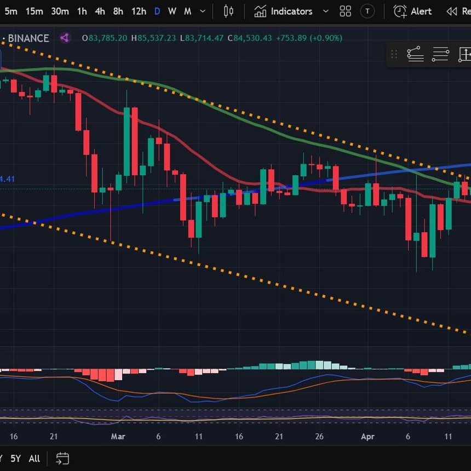Expand the interval list chevron
The height and width of the screenshot is (471, 471).
coord(203,12)
